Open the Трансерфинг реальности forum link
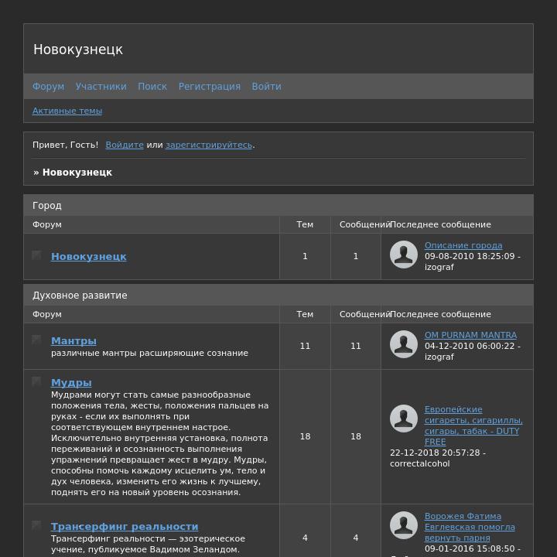The image size is (557, 557). tap(125, 527)
